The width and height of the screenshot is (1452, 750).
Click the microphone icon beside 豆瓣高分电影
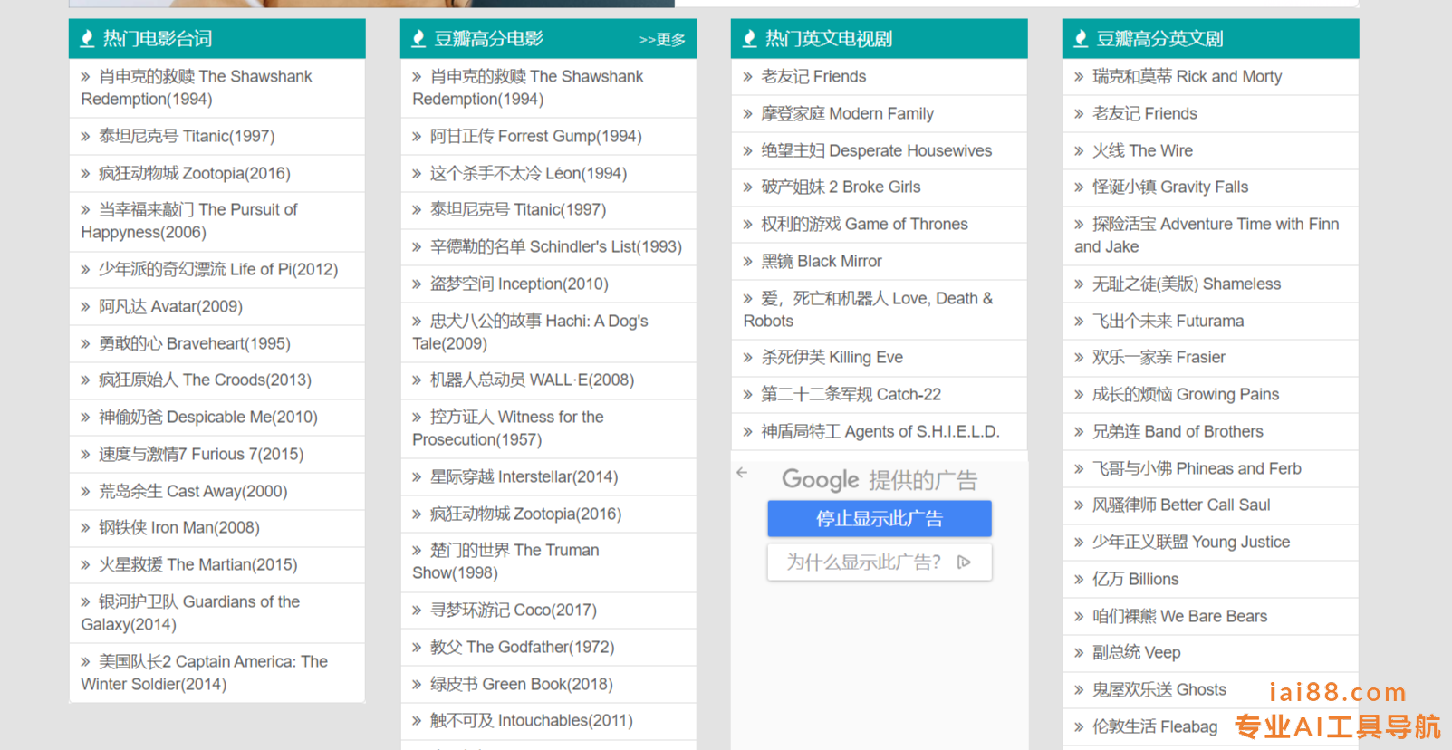418,38
